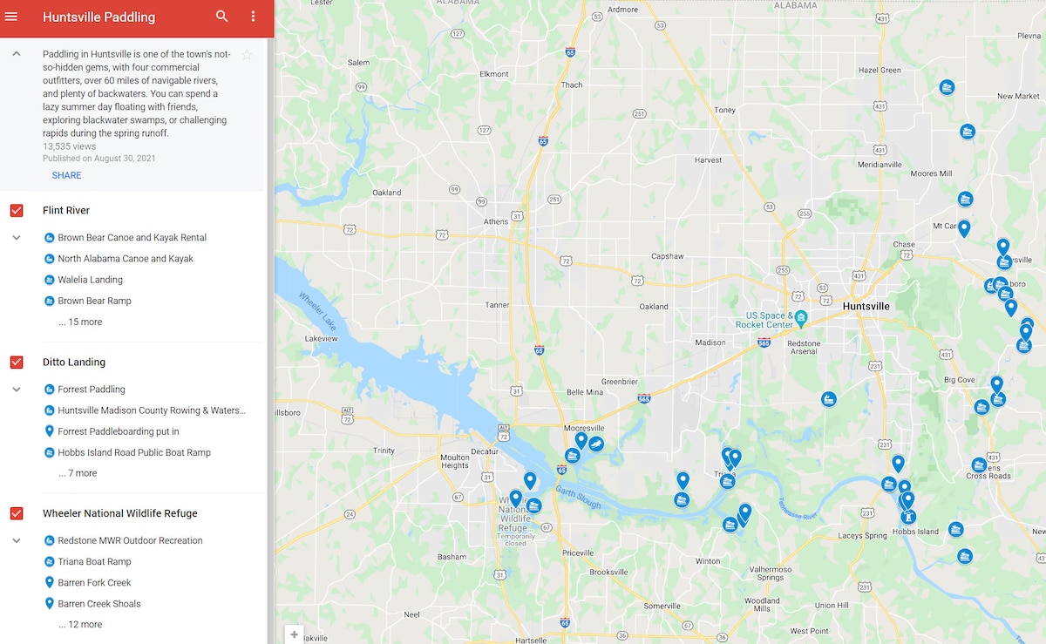Screen dimensions: 1046x644
Task: Click boat marker southwest of New Market
Action: (x=967, y=132)
